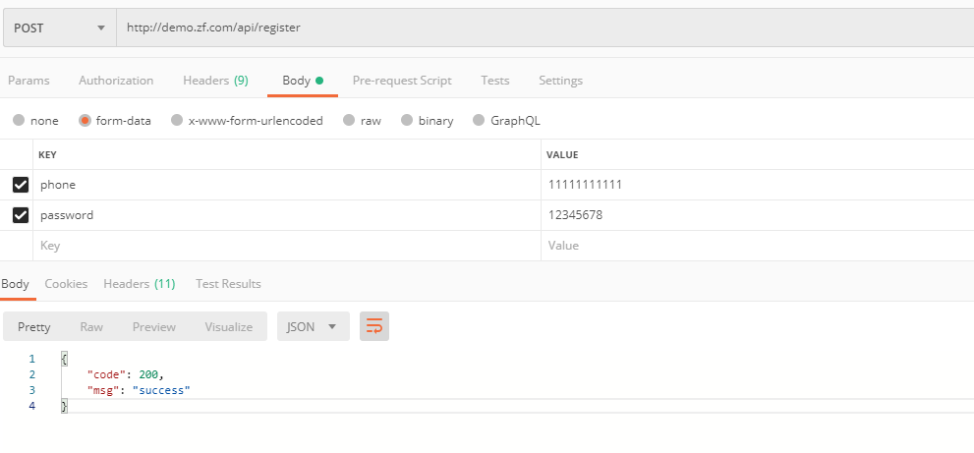Switch to the Params tab
This screenshot has width=974, height=453.
click(x=29, y=81)
